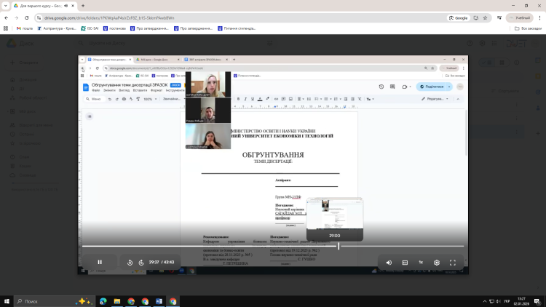Enter fullscreen video mode
Viewport: 546px width, 307px height.
point(453,262)
